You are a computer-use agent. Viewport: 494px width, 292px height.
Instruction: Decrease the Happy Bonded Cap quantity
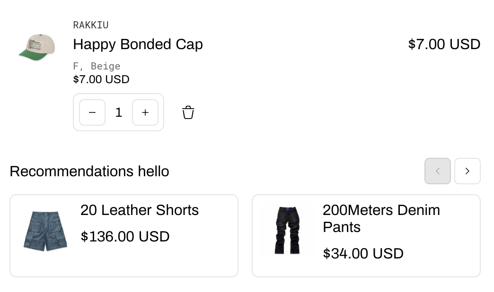click(x=92, y=112)
